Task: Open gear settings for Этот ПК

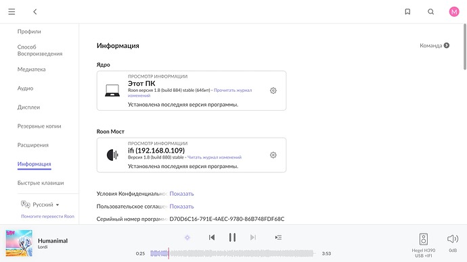Action: pyautogui.click(x=273, y=90)
